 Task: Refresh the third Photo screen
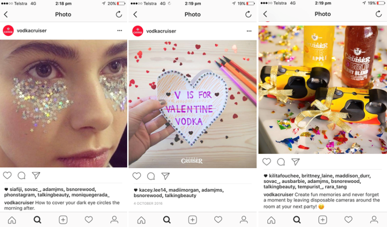(x=379, y=14)
